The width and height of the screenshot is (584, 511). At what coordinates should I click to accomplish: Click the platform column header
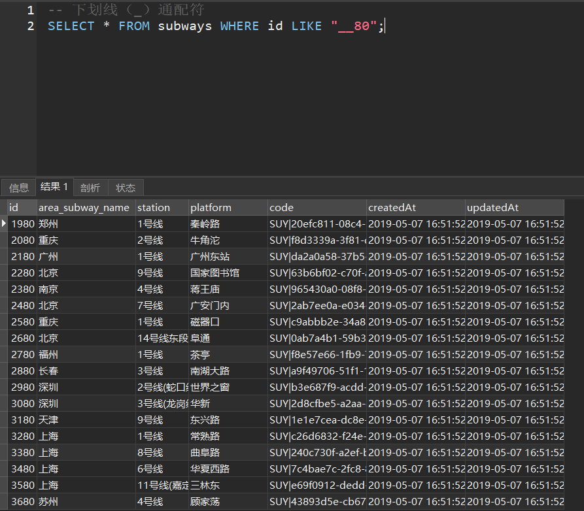[228, 208]
